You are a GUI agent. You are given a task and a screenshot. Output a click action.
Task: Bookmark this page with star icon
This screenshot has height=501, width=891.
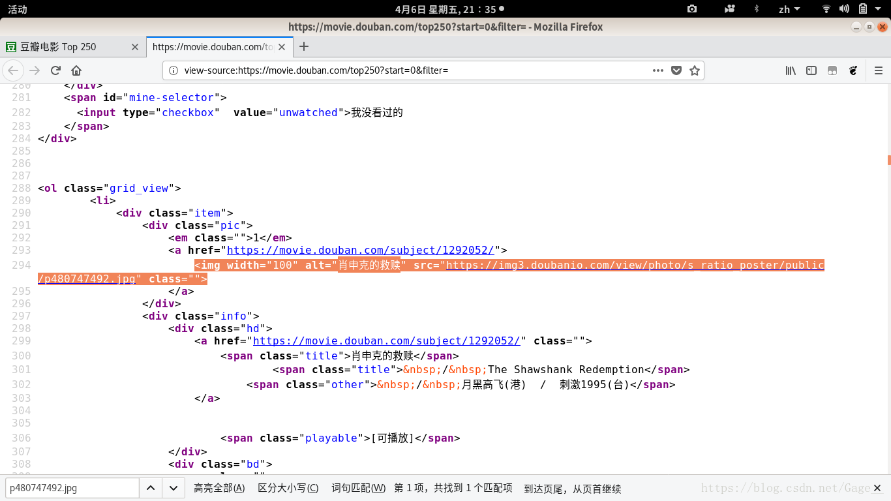(x=695, y=70)
